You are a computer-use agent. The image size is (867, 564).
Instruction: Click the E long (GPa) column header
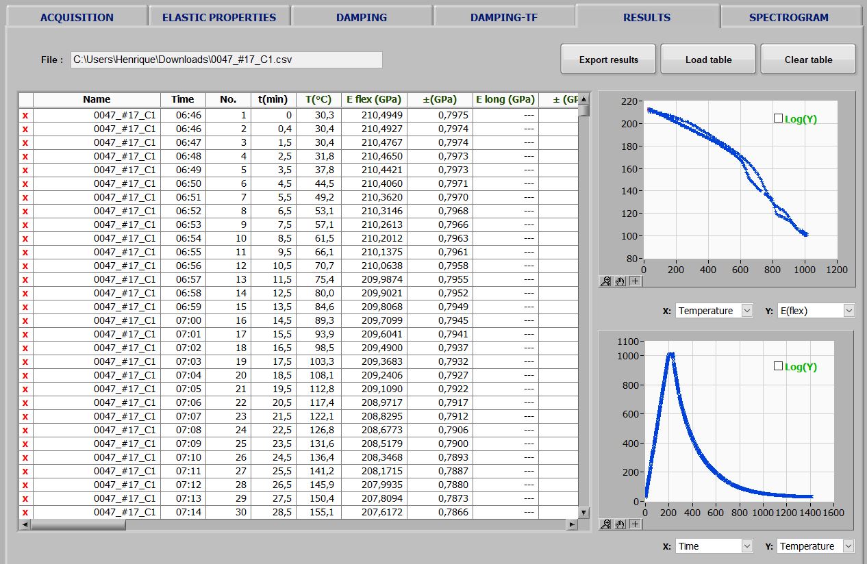click(505, 99)
